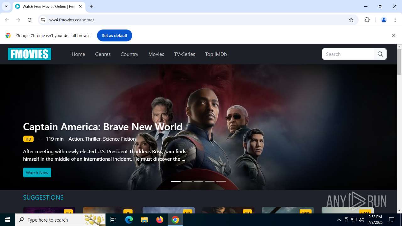Open Task View on the taskbar
The width and height of the screenshot is (402, 226).
[113, 220]
